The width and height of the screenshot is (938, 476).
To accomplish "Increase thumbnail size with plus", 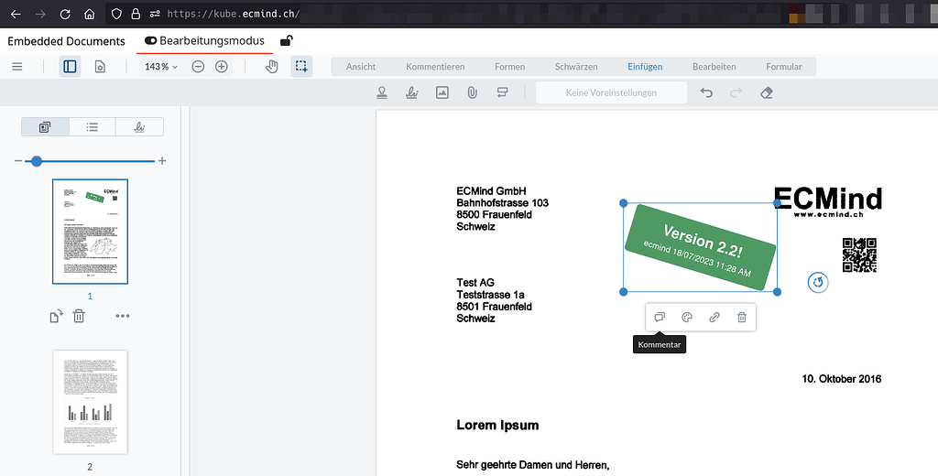I will pyautogui.click(x=162, y=161).
